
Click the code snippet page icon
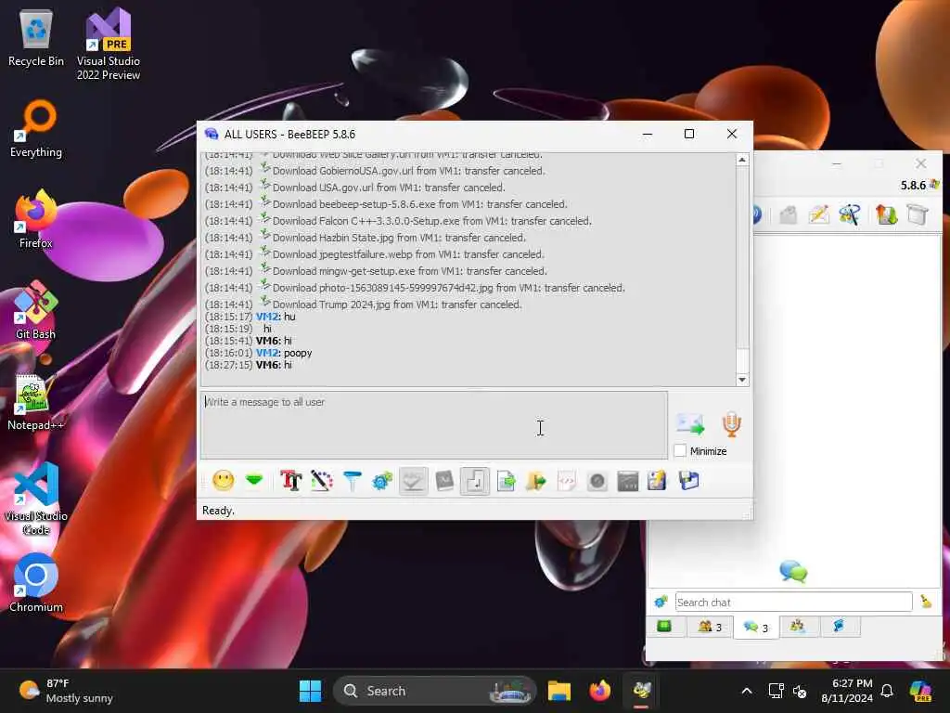(567, 481)
